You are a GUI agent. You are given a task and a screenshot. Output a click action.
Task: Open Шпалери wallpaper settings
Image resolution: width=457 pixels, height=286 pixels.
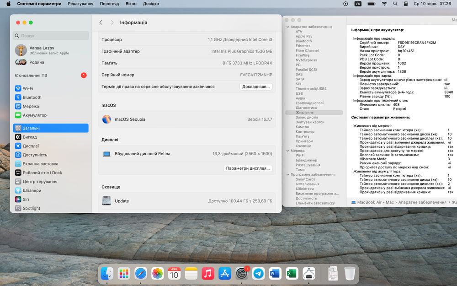click(51, 190)
